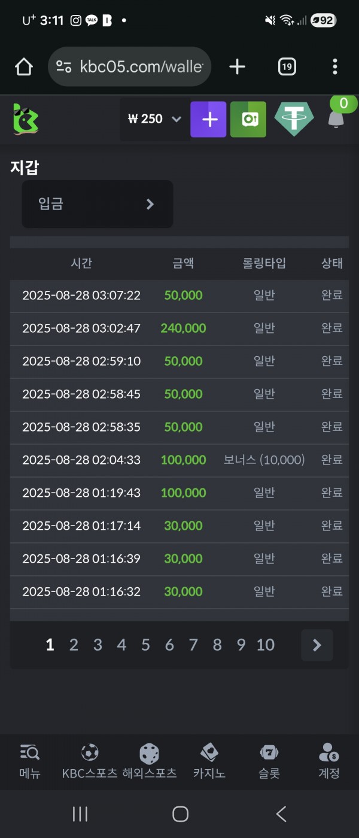Switch to the 카지노 tab
Screen dimensions: 359x838
coord(209,761)
